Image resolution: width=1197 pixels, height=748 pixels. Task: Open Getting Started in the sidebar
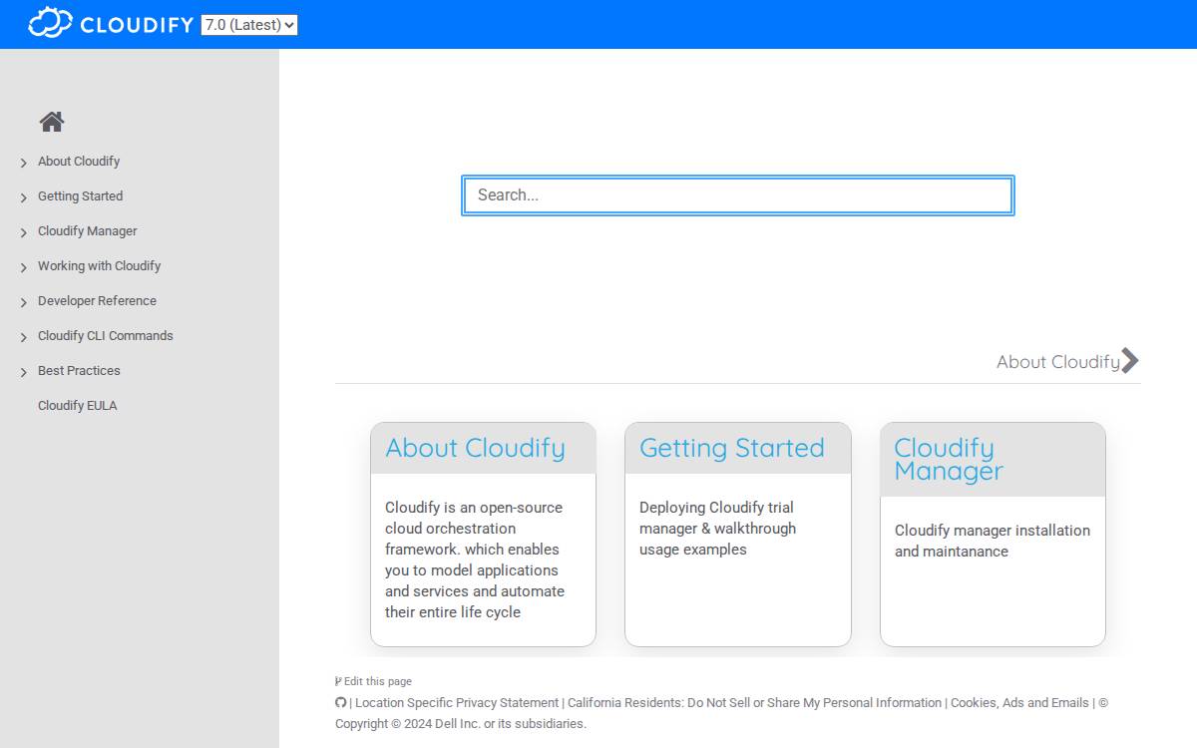pyautogui.click(x=80, y=196)
